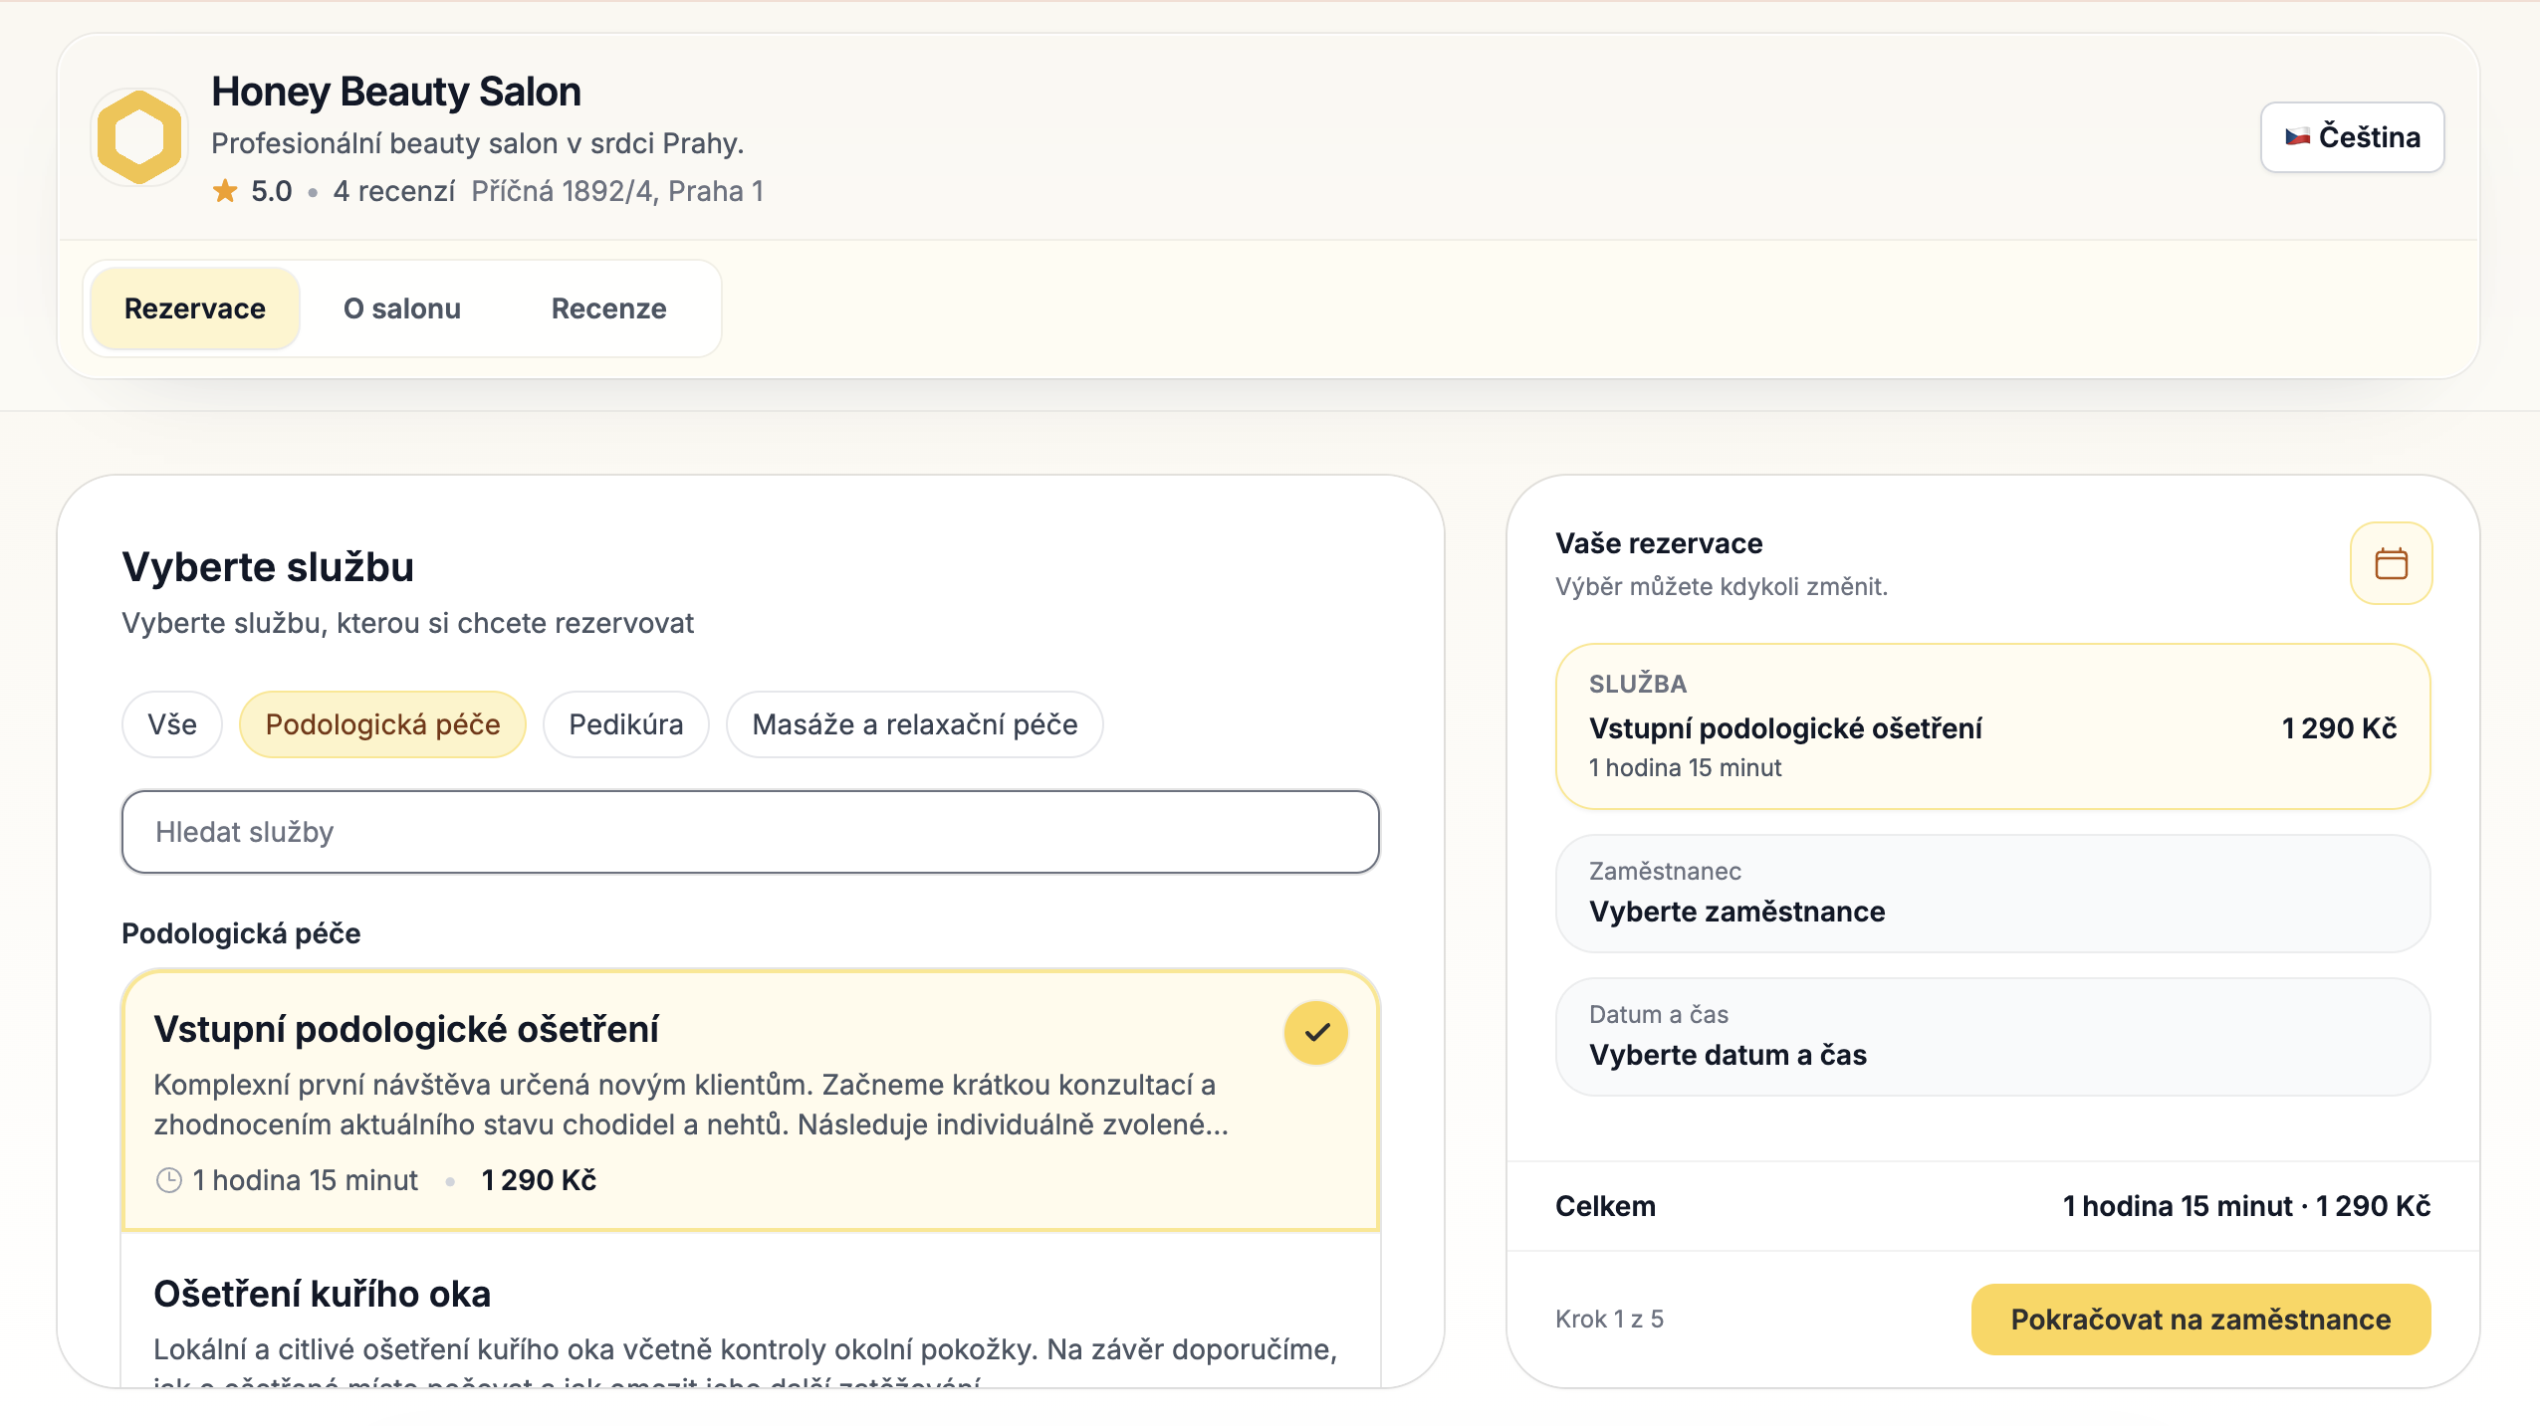
Task: Click the Vaše rezervace heading
Action: click(x=1659, y=543)
